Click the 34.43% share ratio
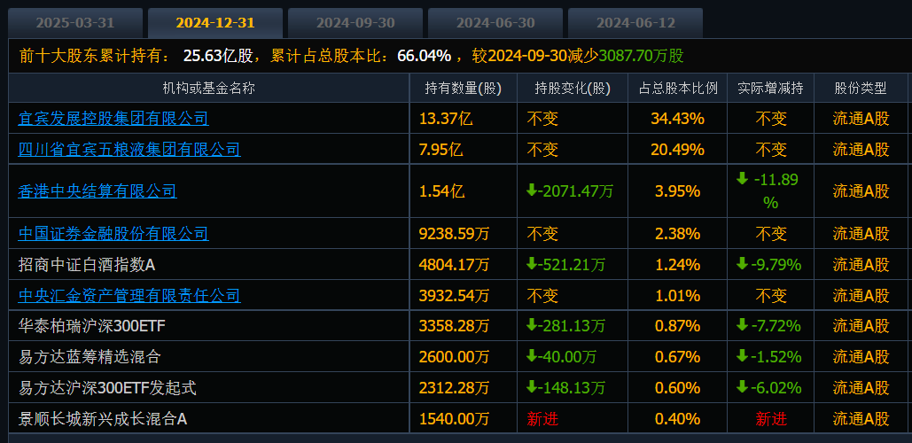The width and height of the screenshot is (912, 443). click(678, 120)
